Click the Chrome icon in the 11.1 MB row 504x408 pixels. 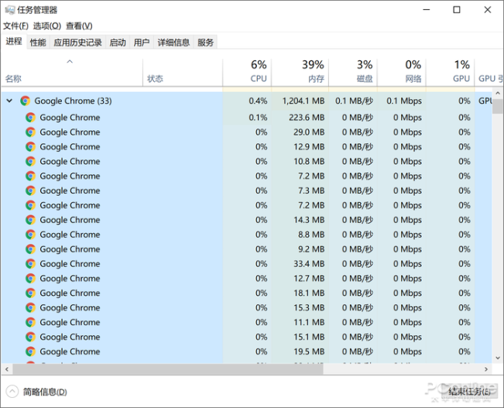30,322
